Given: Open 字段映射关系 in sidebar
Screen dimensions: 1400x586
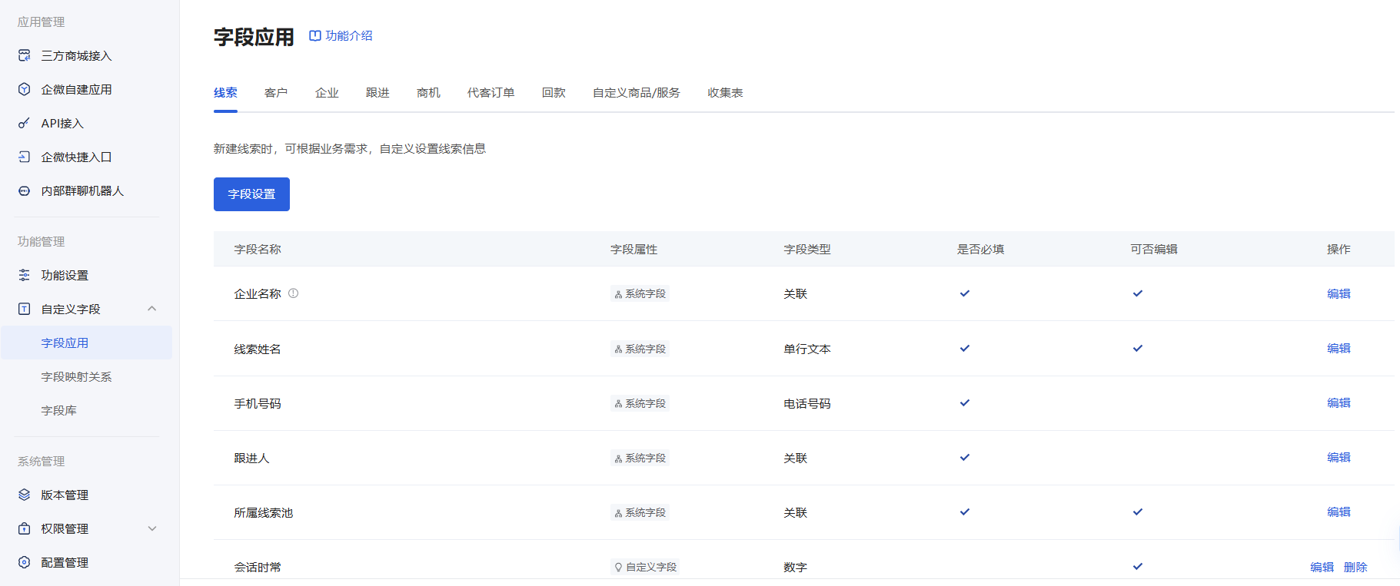Looking at the screenshot, I should (x=76, y=376).
